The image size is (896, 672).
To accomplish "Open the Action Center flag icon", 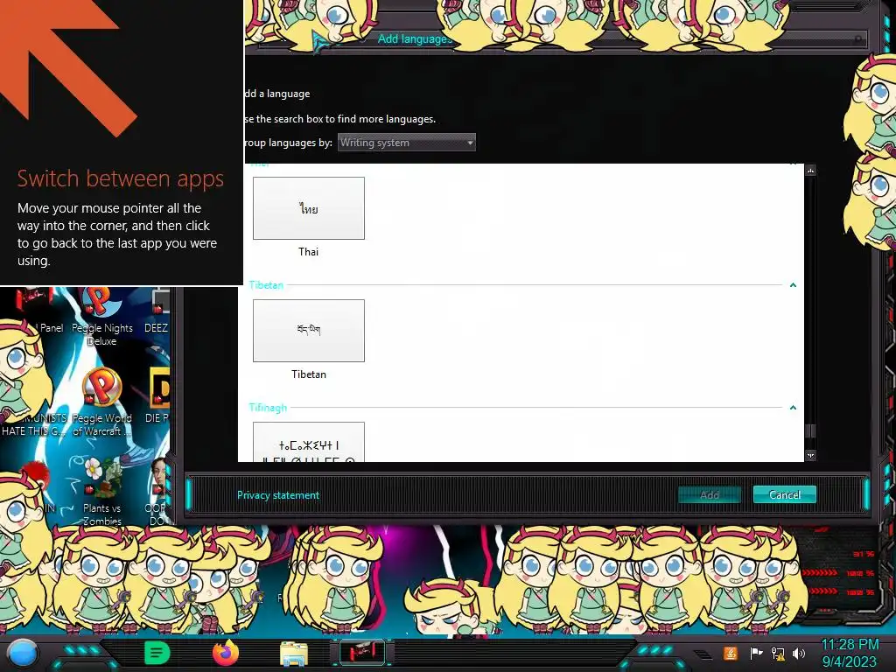I will point(756,653).
